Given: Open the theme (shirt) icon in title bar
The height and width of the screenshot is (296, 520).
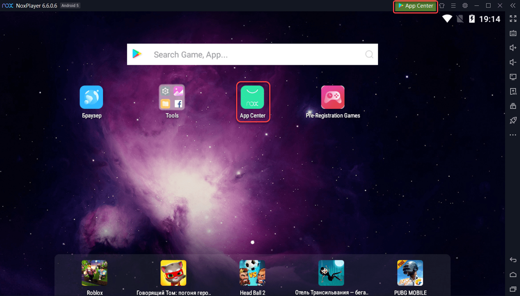Looking at the screenshot, I should (442, 6).
